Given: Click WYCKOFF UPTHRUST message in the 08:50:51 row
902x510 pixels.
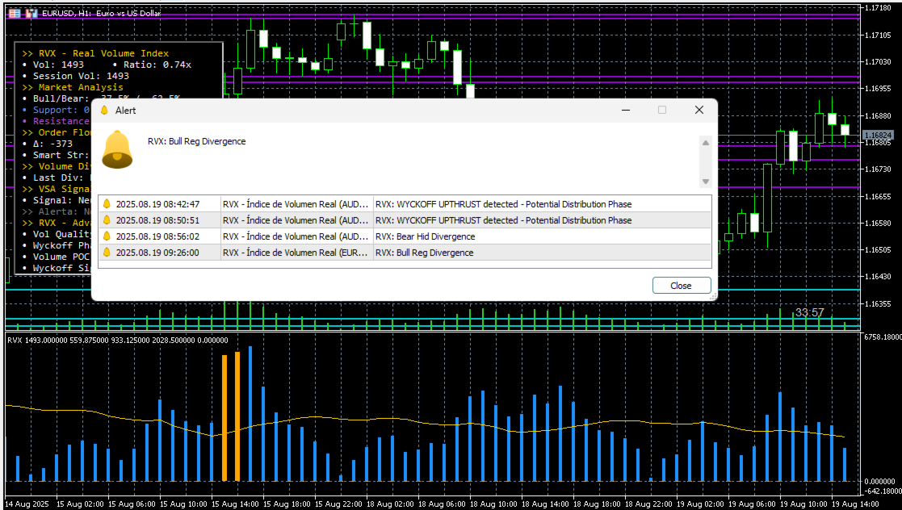Looking at the screenshot, I should (503, 220).
